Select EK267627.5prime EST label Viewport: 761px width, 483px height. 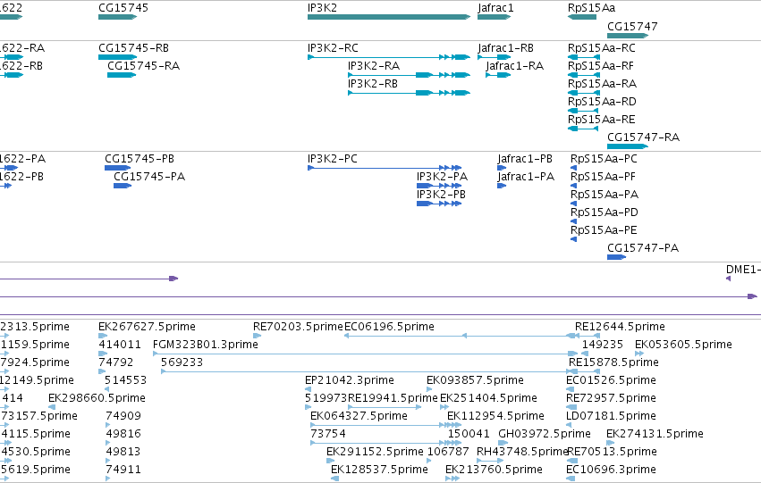147,327
